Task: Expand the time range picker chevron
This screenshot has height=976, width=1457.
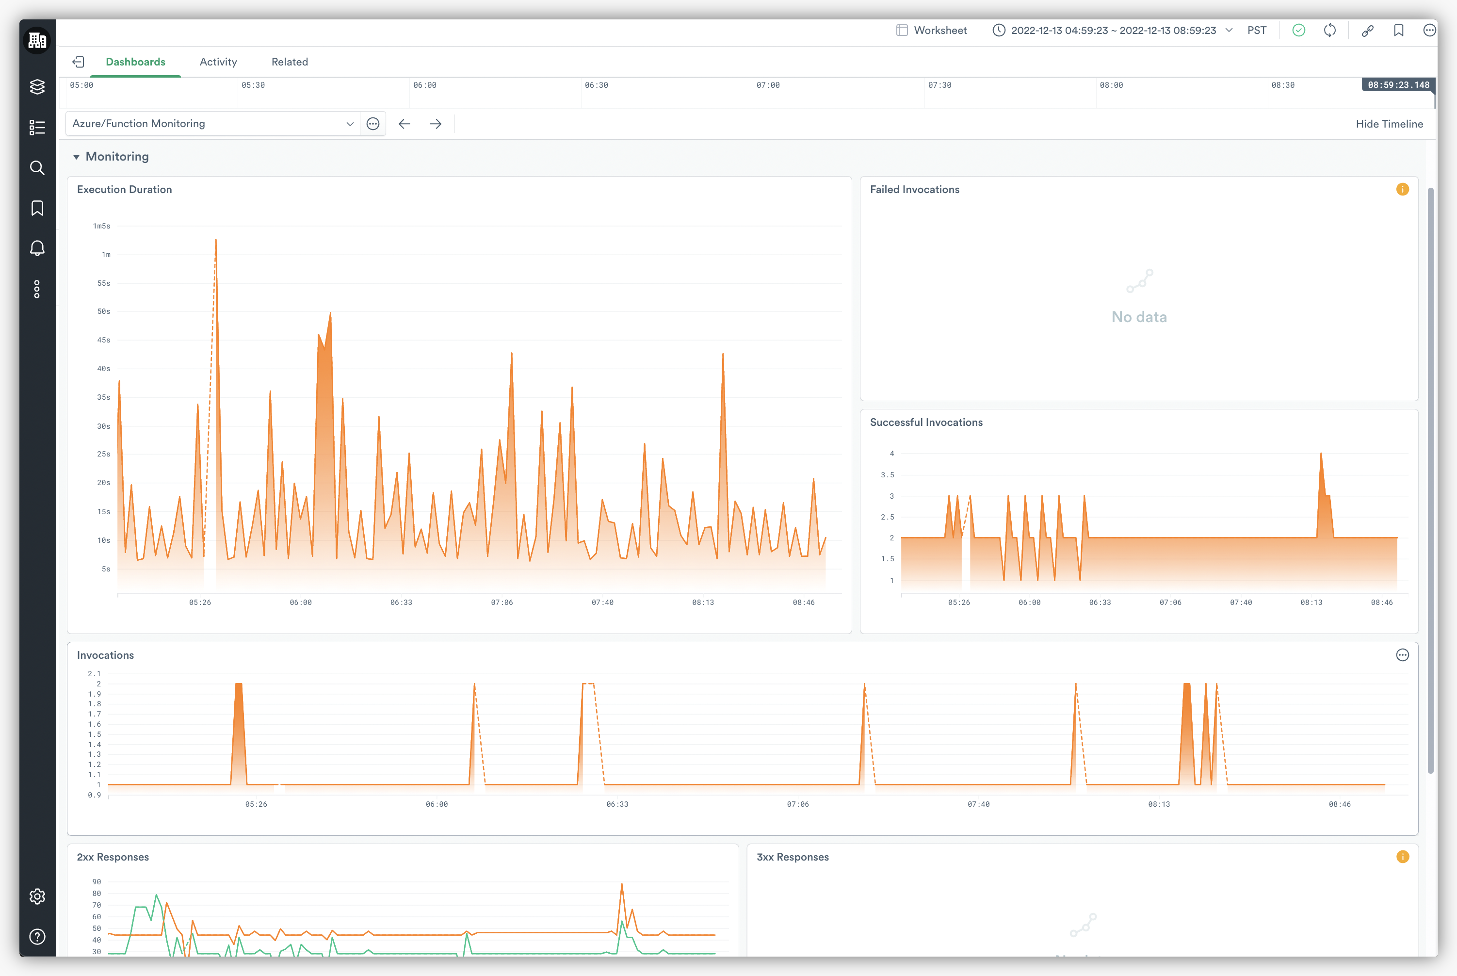Action: (1229, 30)
